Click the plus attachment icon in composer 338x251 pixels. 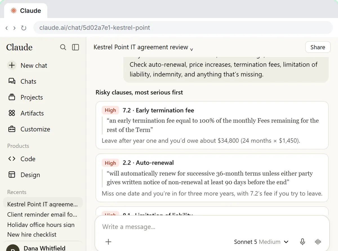pyautogui.click(x=108, y=242)
